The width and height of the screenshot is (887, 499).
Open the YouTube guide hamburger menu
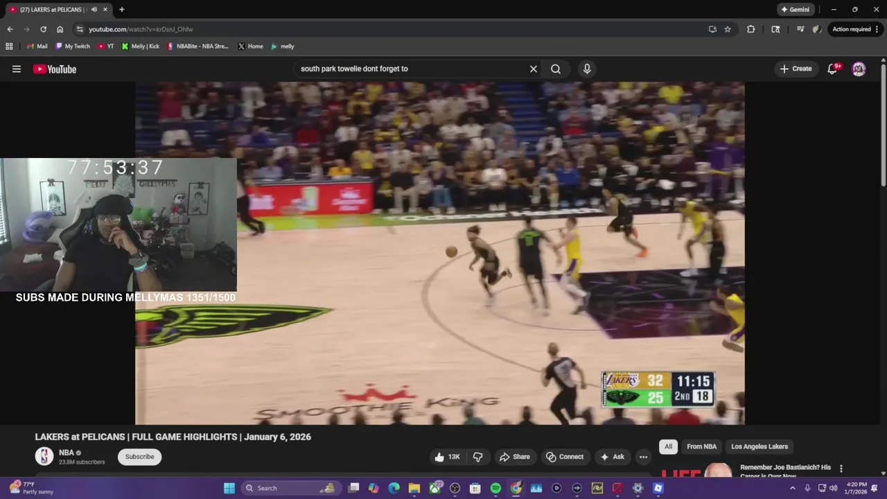[17, 69]
